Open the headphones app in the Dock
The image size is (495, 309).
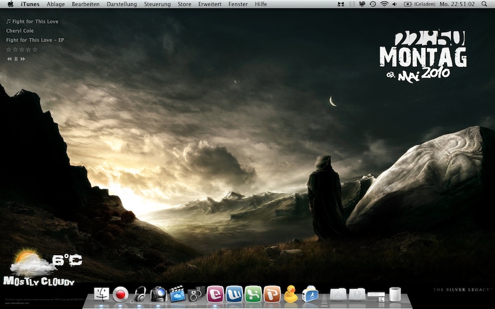tap(140, 294)
